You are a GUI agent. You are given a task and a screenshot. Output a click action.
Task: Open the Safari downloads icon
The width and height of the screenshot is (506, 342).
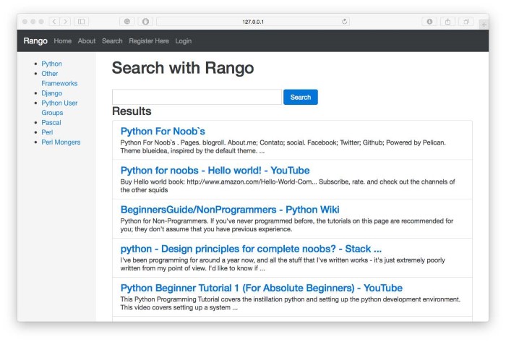pyautogui.click(x=429, y=22)
